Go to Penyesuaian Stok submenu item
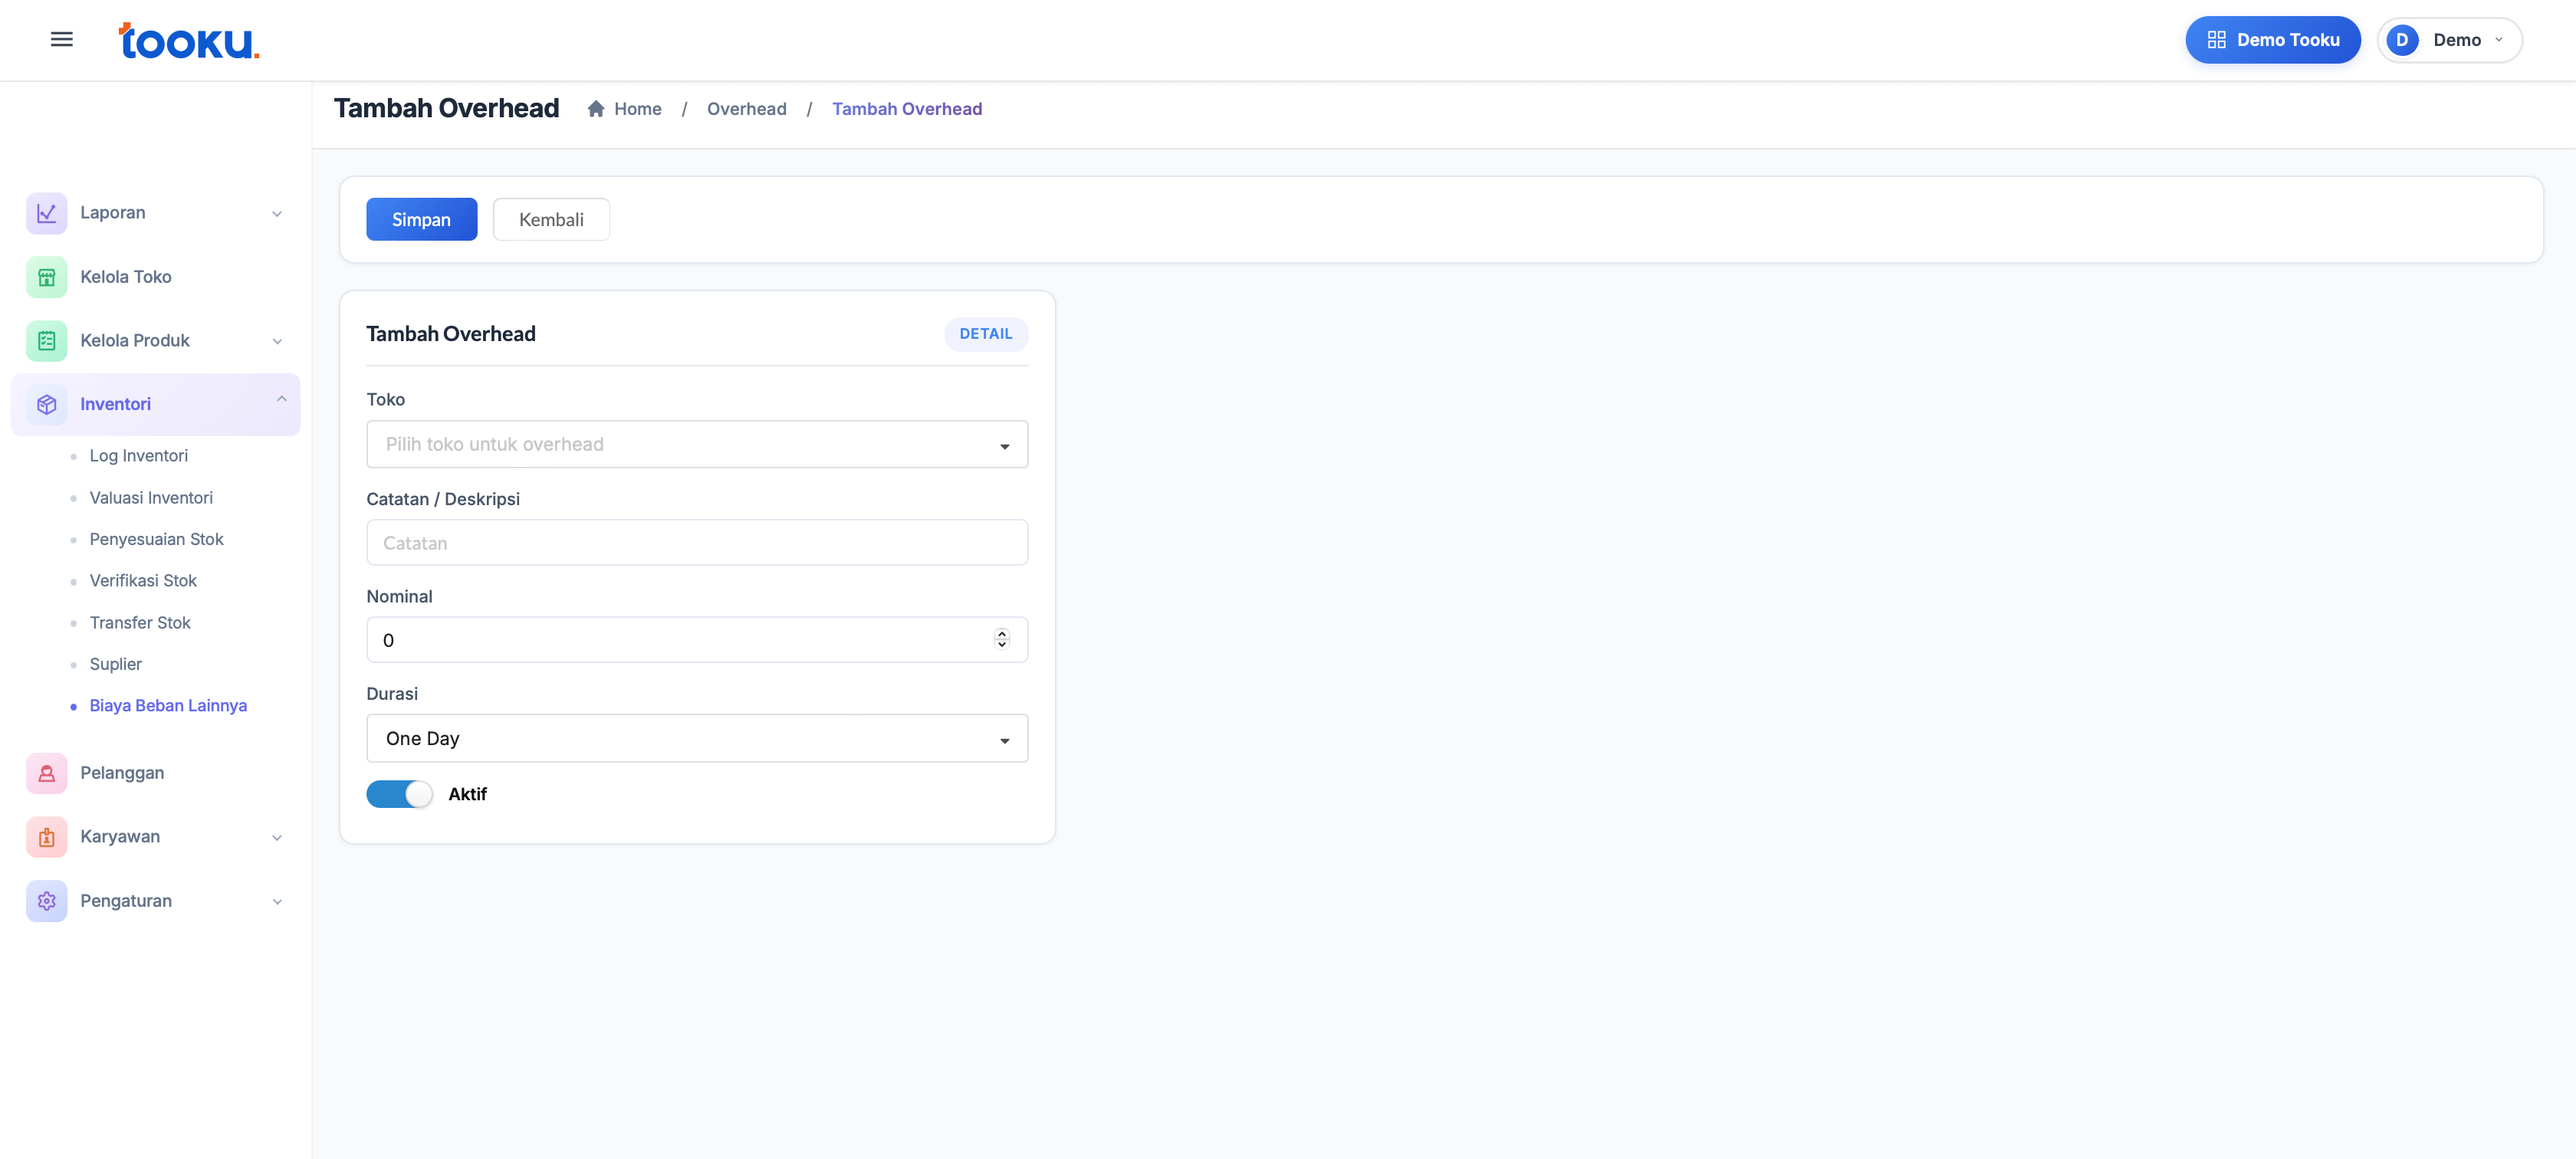The height and width of the screenshot is (1159, 2576). tap(156, 539)
